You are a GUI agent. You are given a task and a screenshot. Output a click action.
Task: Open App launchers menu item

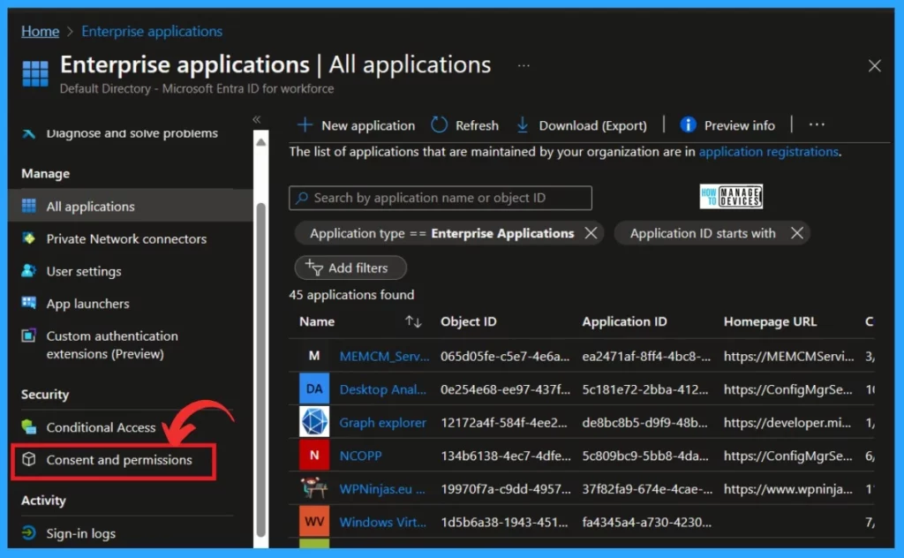point(87,303)
